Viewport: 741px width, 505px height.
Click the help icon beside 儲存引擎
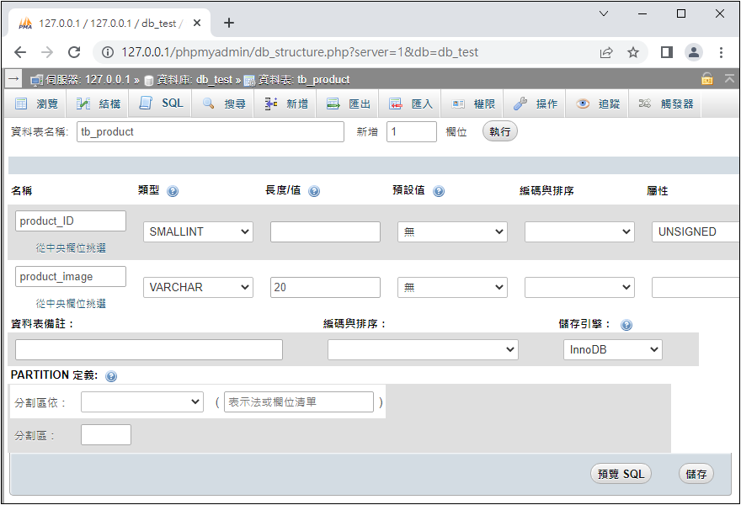626,325
